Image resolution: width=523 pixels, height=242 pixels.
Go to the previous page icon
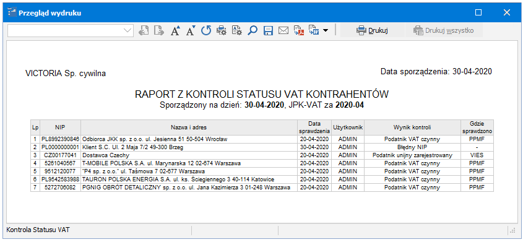point(144,31)
